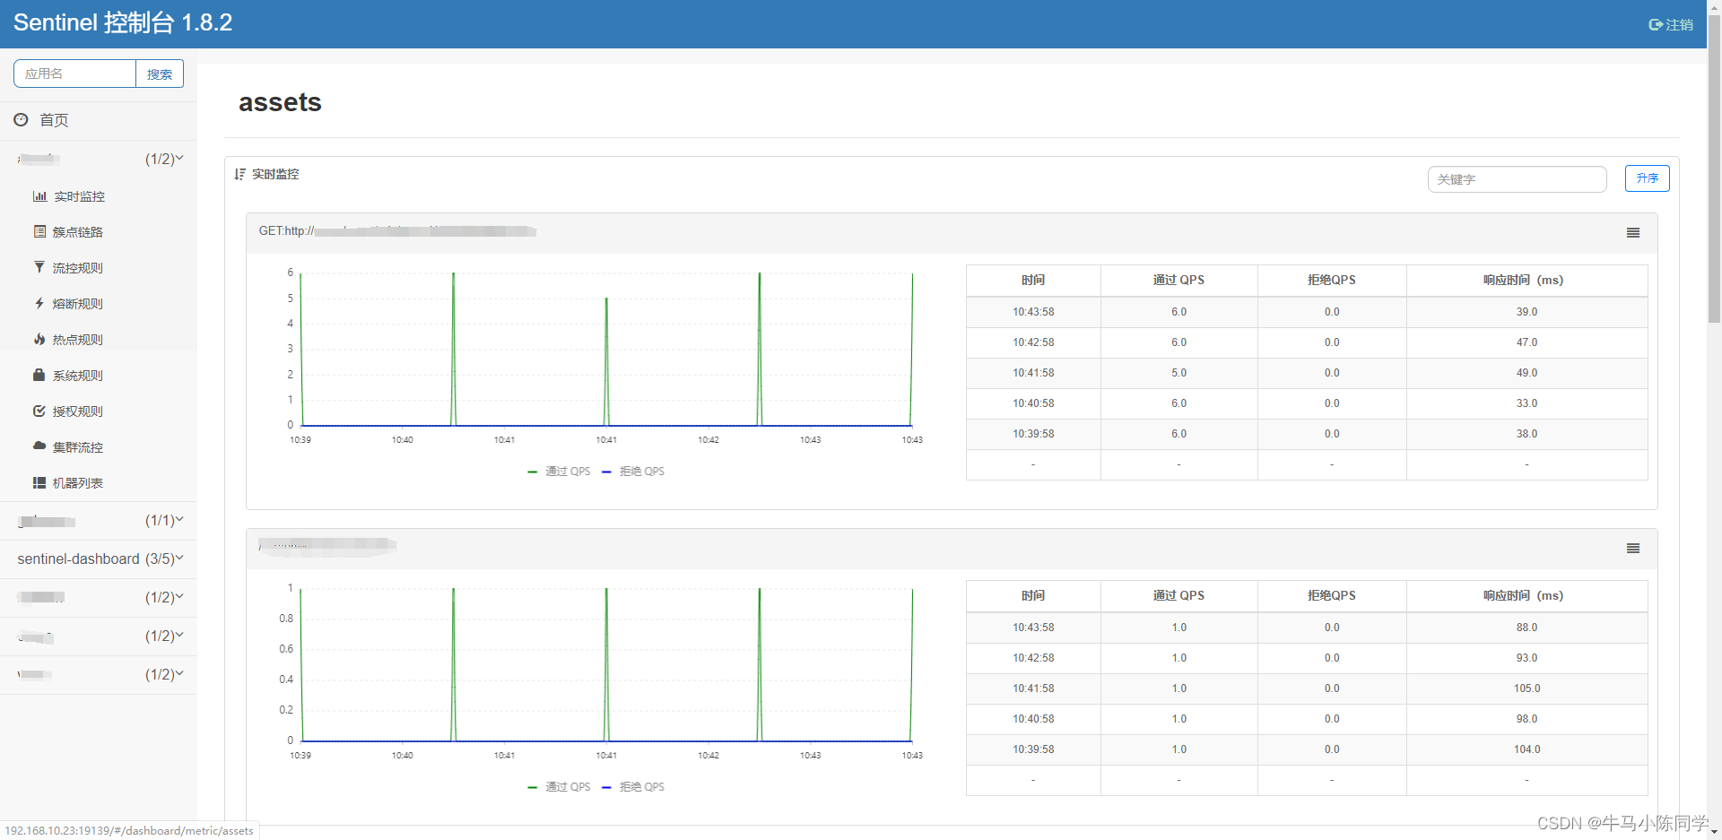
Task: Open 热点规则 menu item
Action: click(x=78, y=340)
